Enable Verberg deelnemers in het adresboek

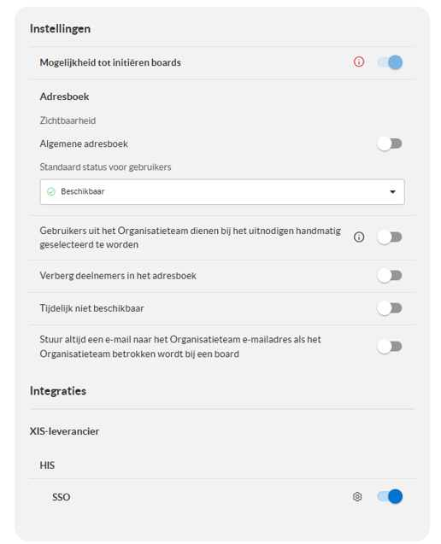coord(390,276)
